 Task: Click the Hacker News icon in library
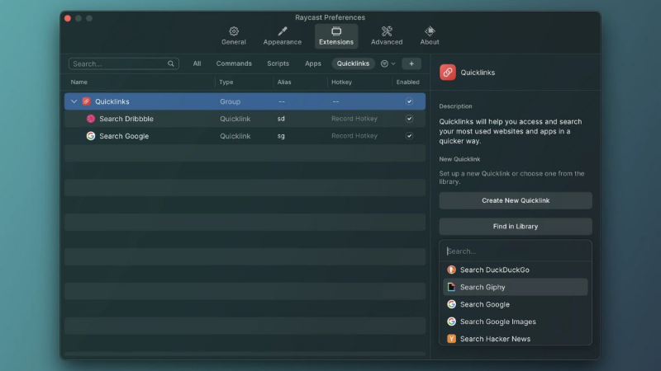click(x=451, y=339)
